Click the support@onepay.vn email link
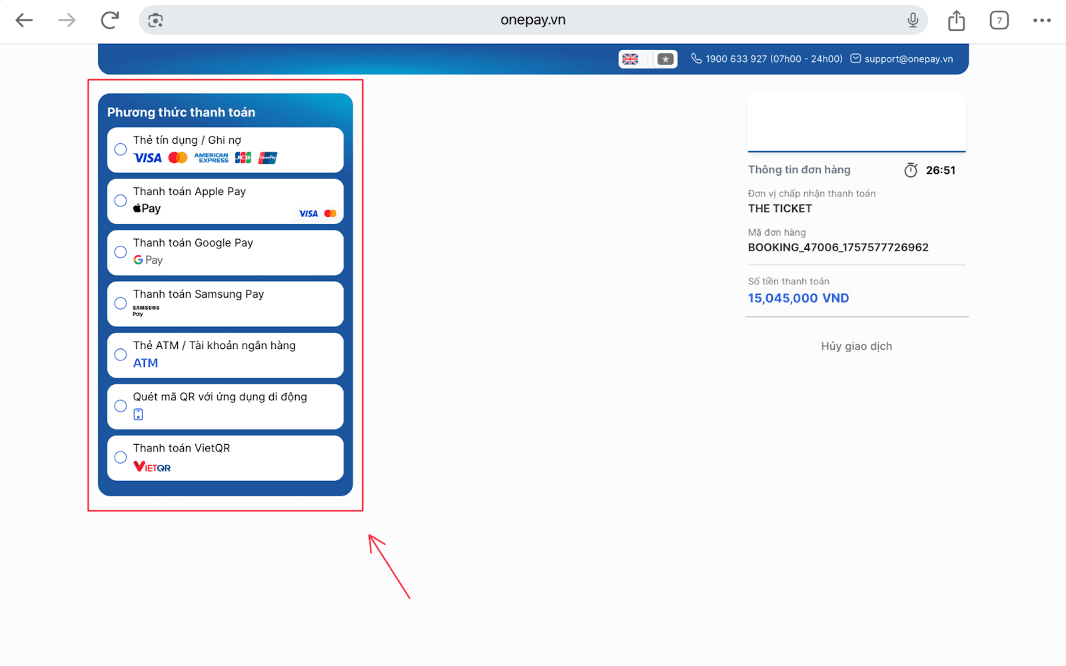Screen dimensions: 1066x666 click(908, 59)
